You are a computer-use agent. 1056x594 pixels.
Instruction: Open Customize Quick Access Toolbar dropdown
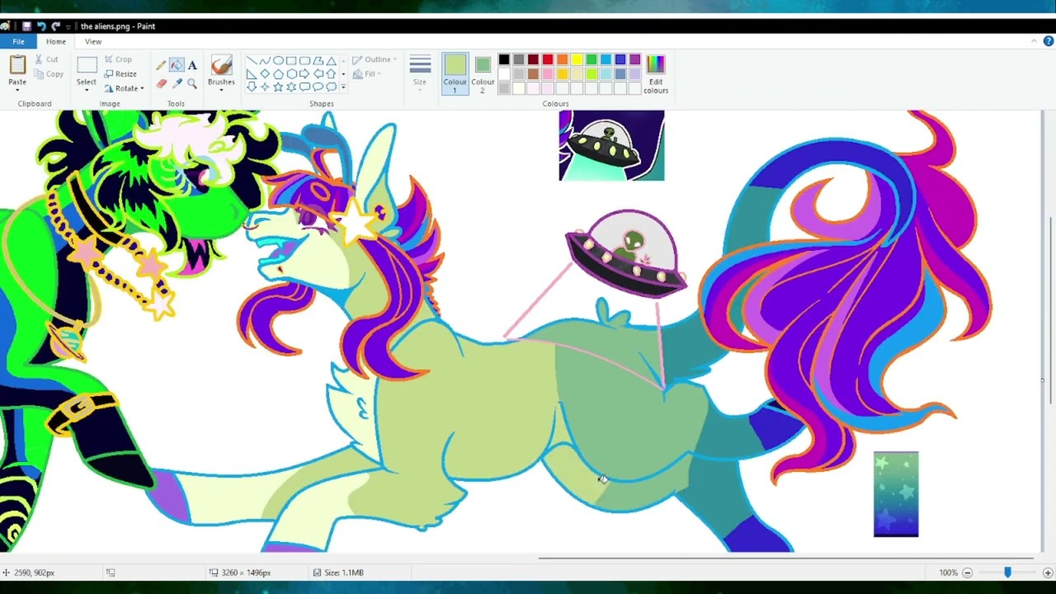coord(68,27)
